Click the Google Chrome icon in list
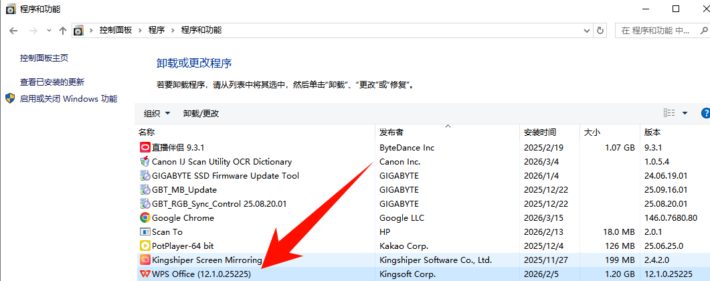Viewport: 710px width, 281px height. 145,217
